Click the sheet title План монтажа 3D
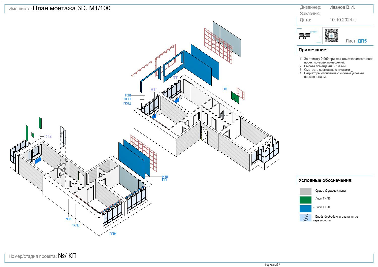Image resolution: width=378 pixels, height=267 pixels. pos(72,8)
